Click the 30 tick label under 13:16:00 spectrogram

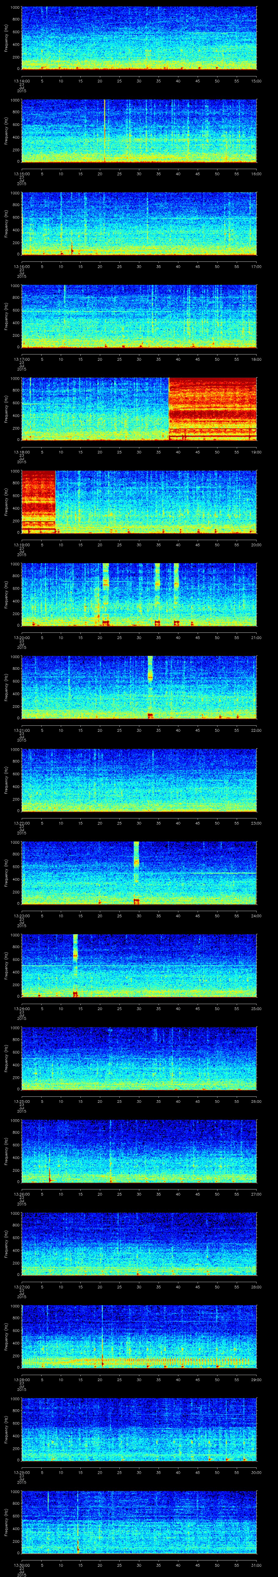(x=139, y=266)
